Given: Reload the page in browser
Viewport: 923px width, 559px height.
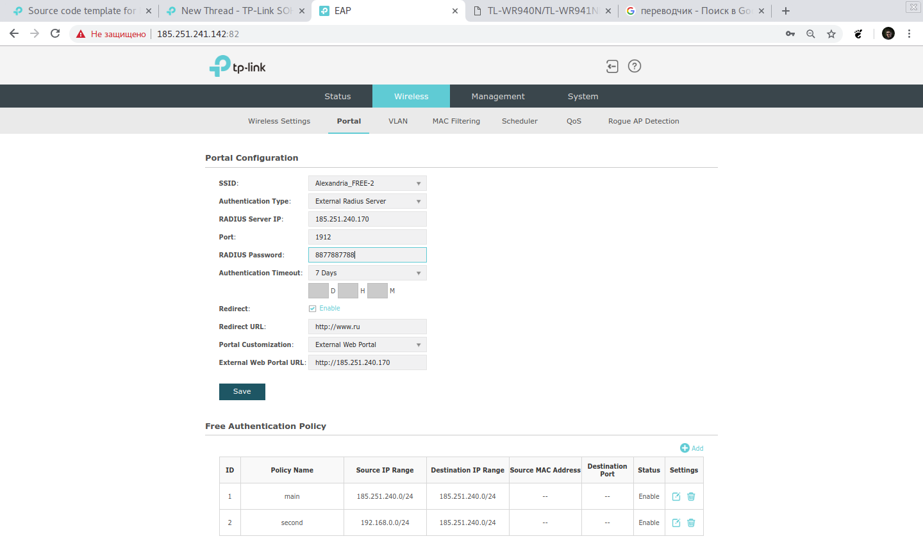Looking at the screenshot, I should 55,34.
